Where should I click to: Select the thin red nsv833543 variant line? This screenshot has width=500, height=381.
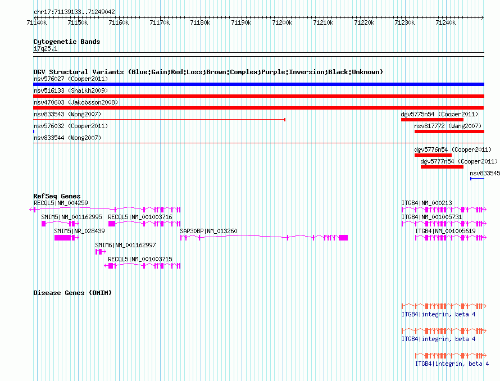click(159, 120)
